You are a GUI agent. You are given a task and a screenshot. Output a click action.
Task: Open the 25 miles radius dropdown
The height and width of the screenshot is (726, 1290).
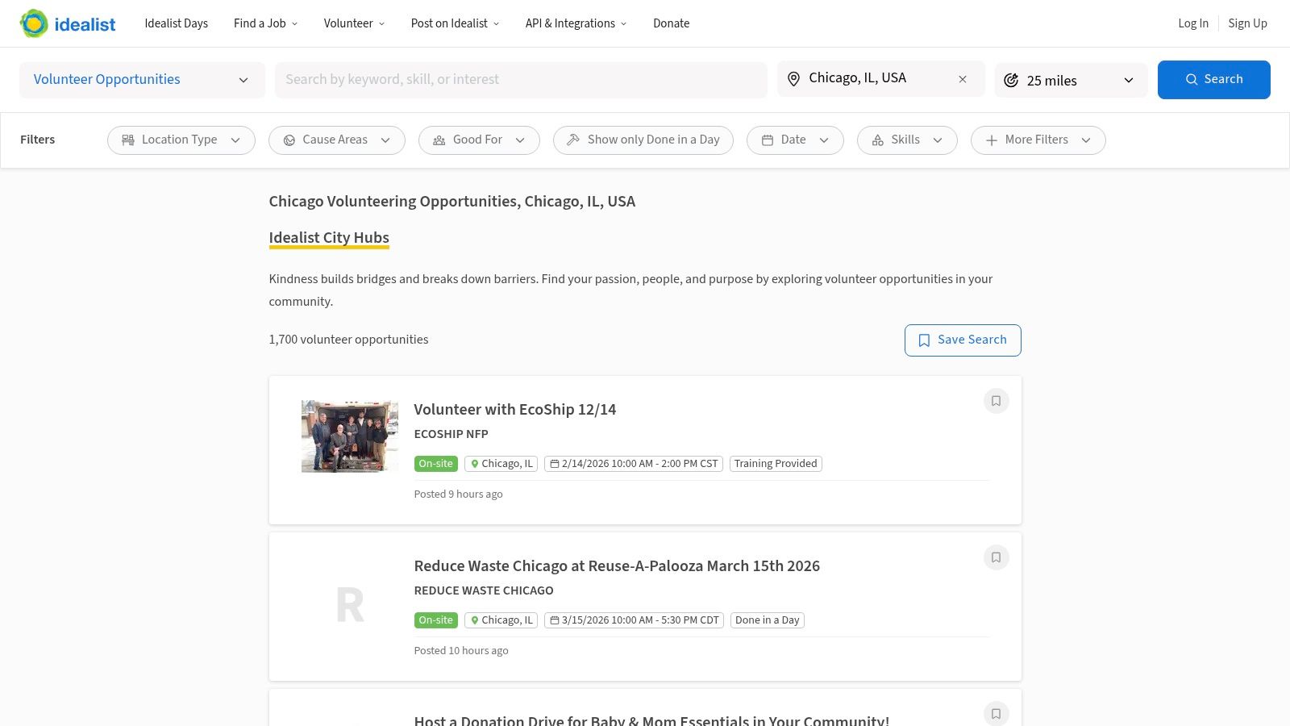point(1071,80)
